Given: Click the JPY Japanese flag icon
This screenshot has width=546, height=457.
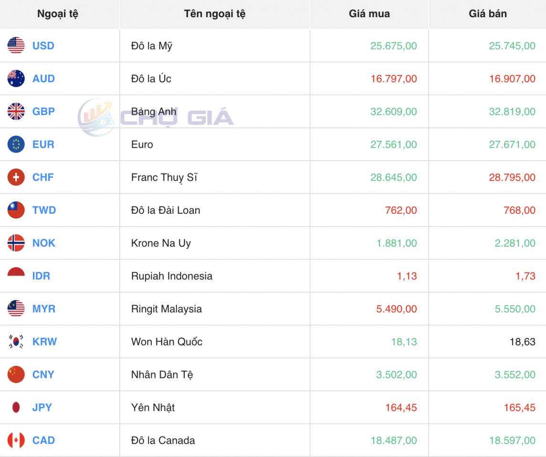Looking at the screenshot, I should [15, 407].
